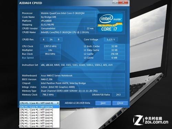Click the CPU Clock 1397.0 MHz value
Image resolution: width=172 pixels, height=129 pixels.
tap(50, 46)
